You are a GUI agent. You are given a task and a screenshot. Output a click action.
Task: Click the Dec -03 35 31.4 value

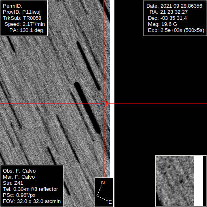pyautogui.click(x=167, y=18)
